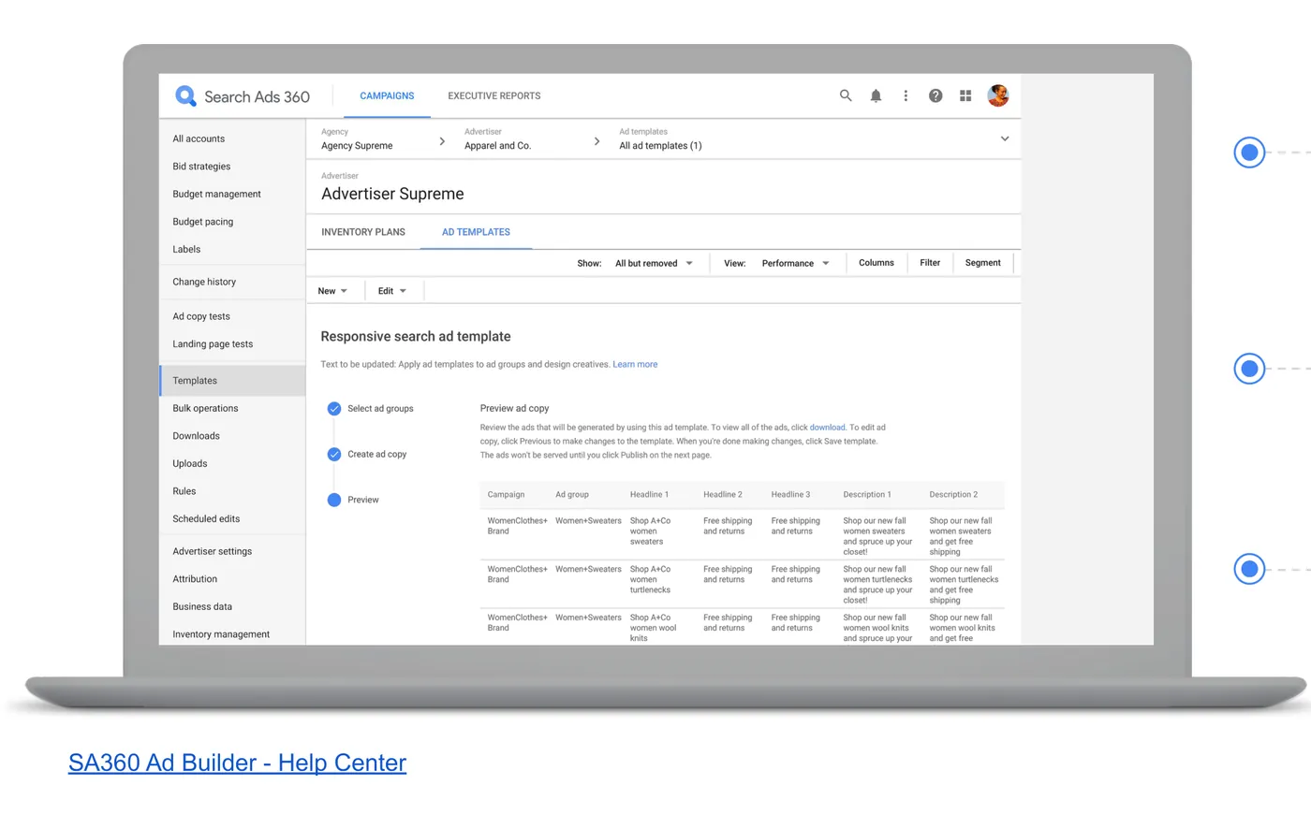Image resolution: width=1311 pixels, height=829 pixels.
Task: Click the 'Create ad copy' step label
Action: tap(377, 455)
